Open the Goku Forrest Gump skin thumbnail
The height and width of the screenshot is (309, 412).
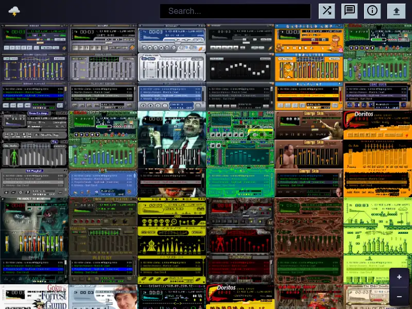34,297
